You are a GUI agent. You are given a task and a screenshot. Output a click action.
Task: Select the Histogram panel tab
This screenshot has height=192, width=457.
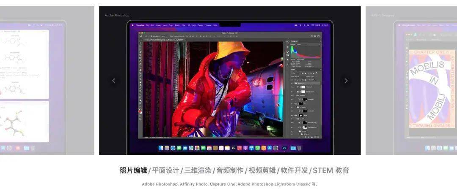point(294,41)
